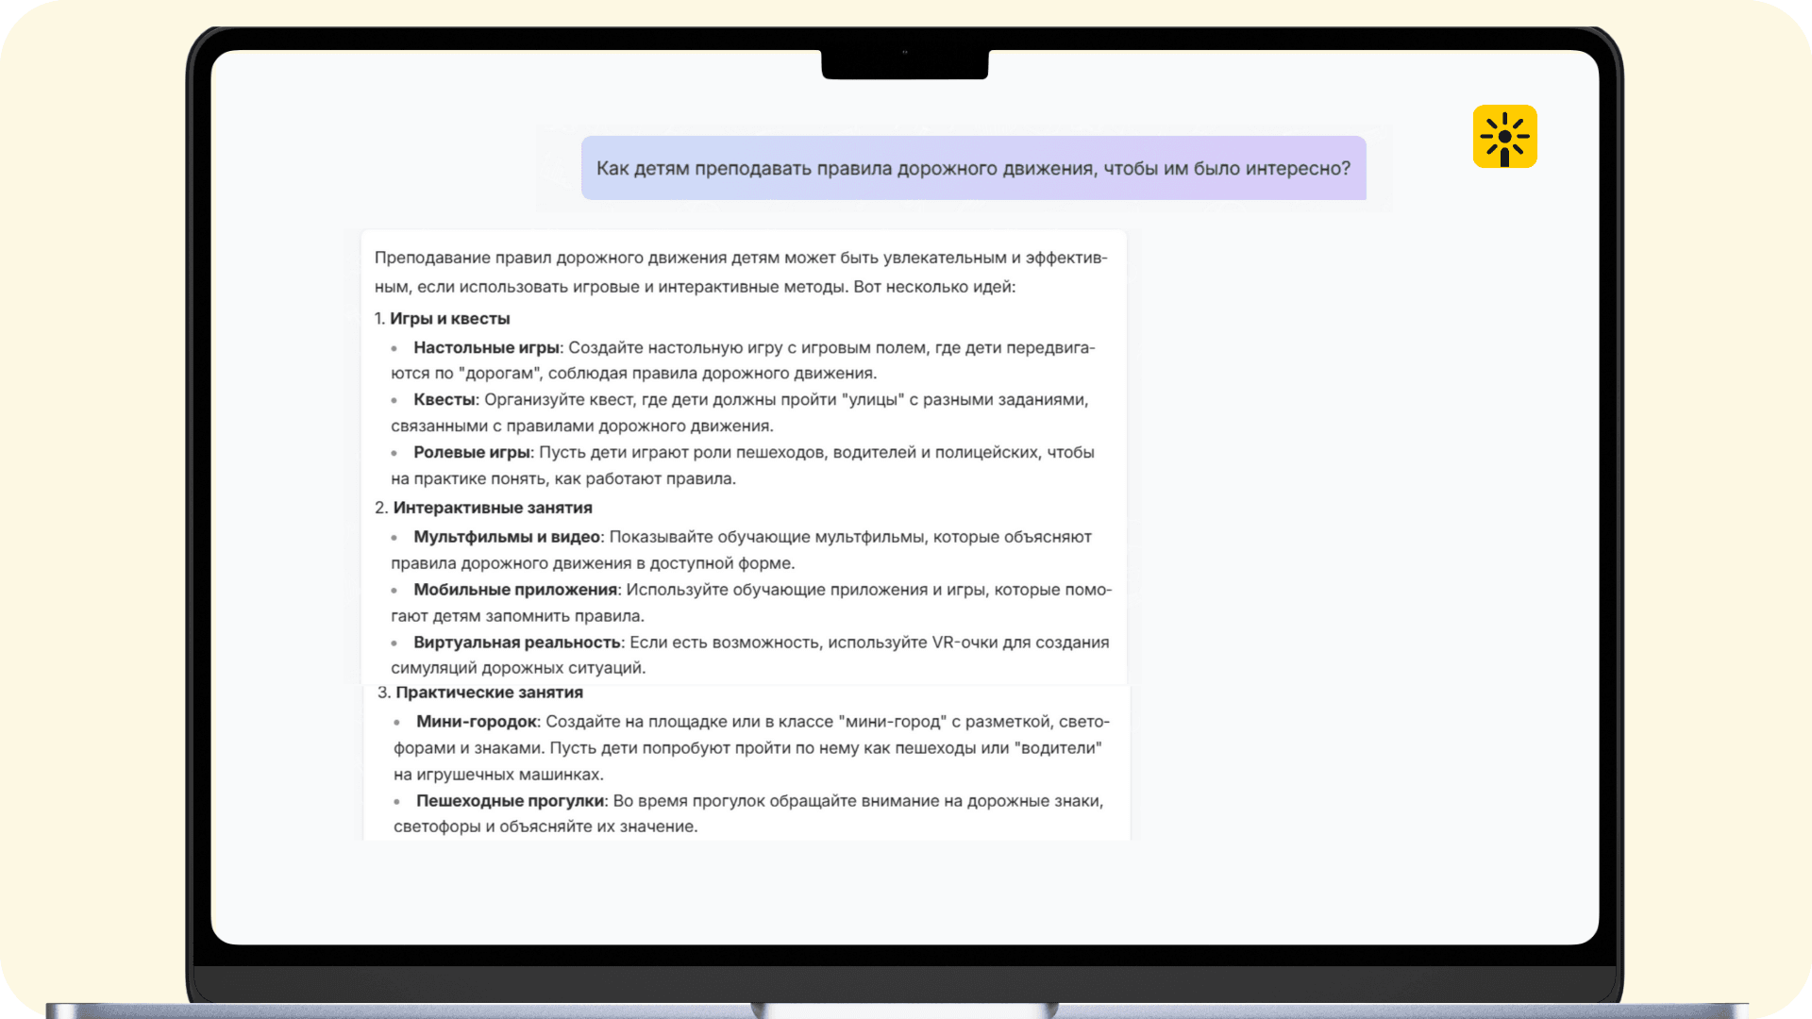
Task: Click the bold word 'Квесты' bullet
Action: [x=444, y=400]
